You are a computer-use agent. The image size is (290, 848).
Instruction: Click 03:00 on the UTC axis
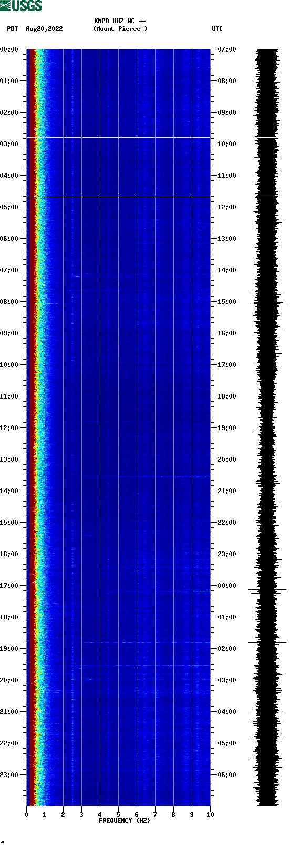227,680
